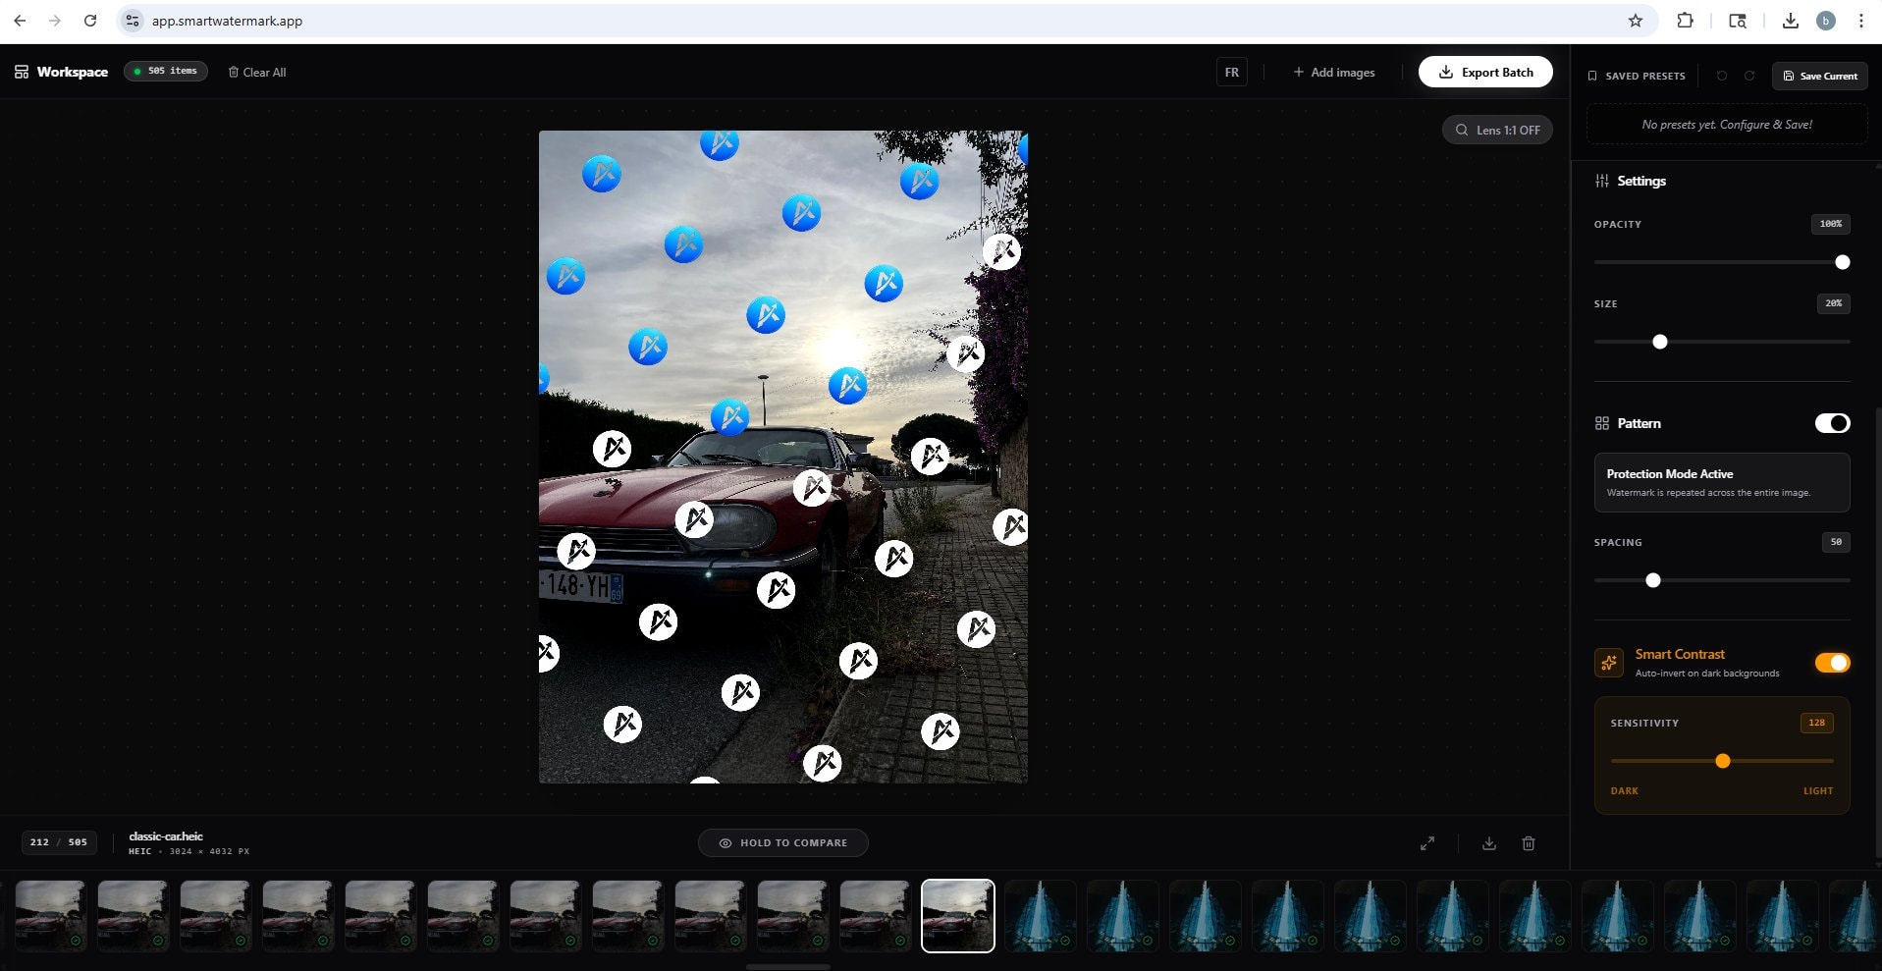This screenshot has height=971, width=1882.
Task: Click the browser address bar URL
Action: coord(227,21)
